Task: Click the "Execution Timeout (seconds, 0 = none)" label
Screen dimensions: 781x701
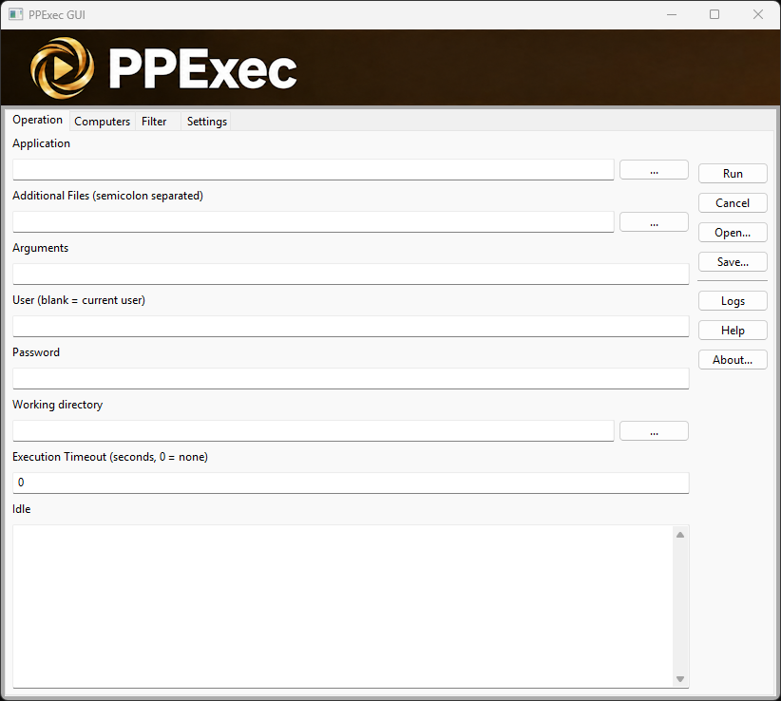Action: (110, 457)
